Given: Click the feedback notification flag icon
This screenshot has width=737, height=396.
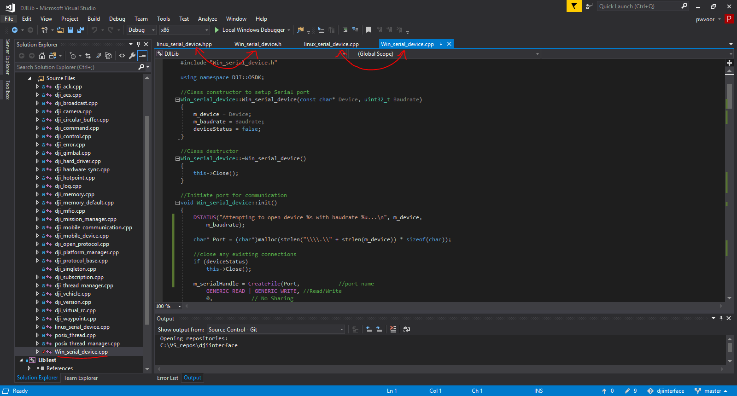Looking at the screenshot, I should coord(574,6).
